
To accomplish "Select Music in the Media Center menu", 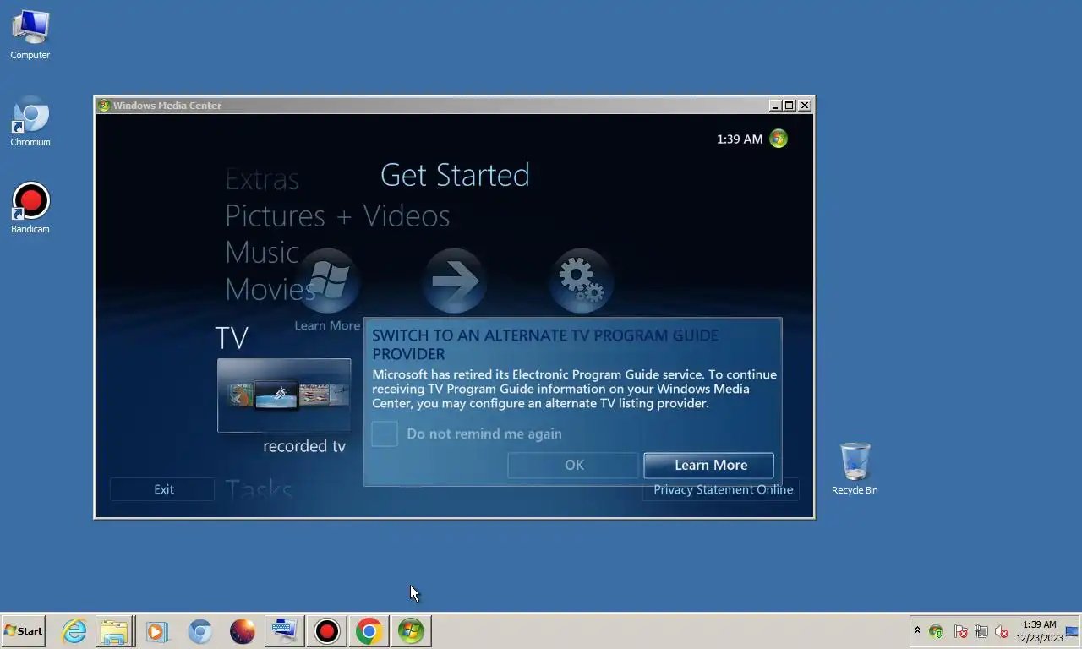I will coord(262,253).
